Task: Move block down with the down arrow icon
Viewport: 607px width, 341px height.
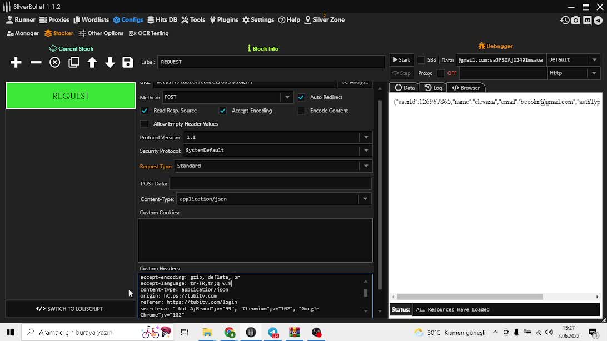Action: 110,62
